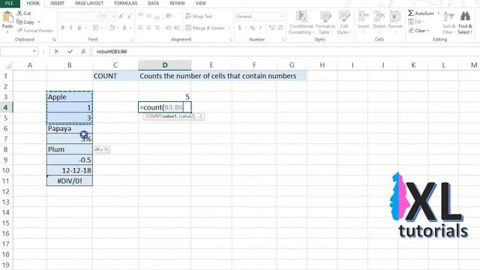Open the font name dropdown

(97, 16)
